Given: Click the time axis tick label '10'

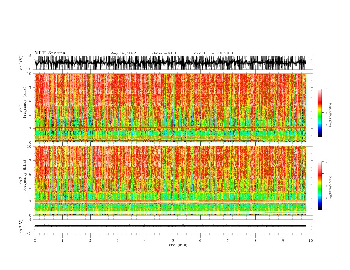Looking at the screenshot, I should pos(311,240).
